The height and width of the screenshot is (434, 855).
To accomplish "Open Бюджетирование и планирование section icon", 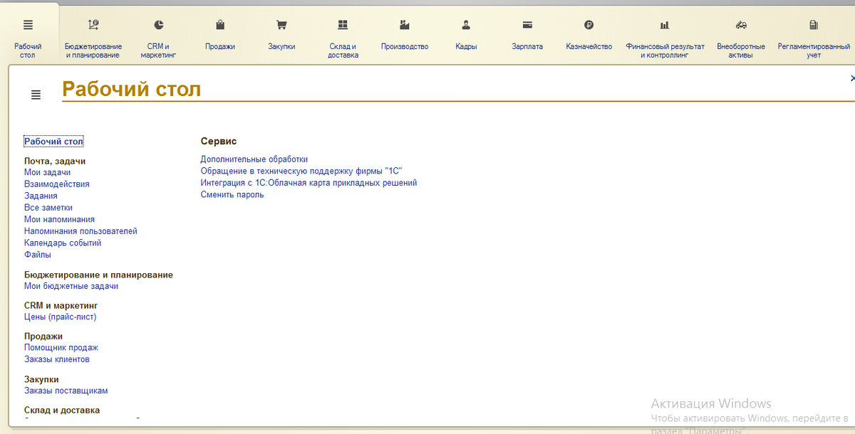I will tap(93, 25).
